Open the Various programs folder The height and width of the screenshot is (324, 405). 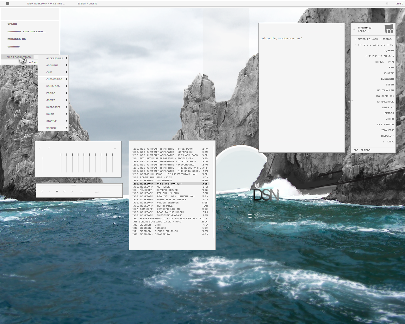click(x=53, y=128)
